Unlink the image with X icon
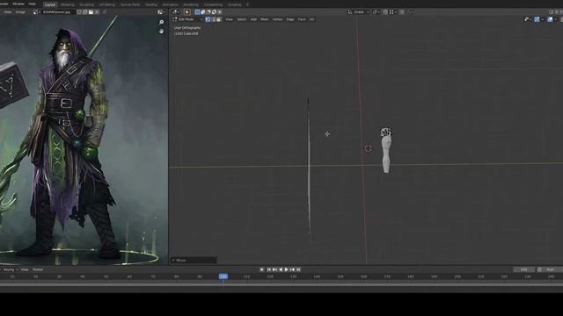The height and width of the screenshot is (316, 563). pyautogui.click(x=97, y=11)
